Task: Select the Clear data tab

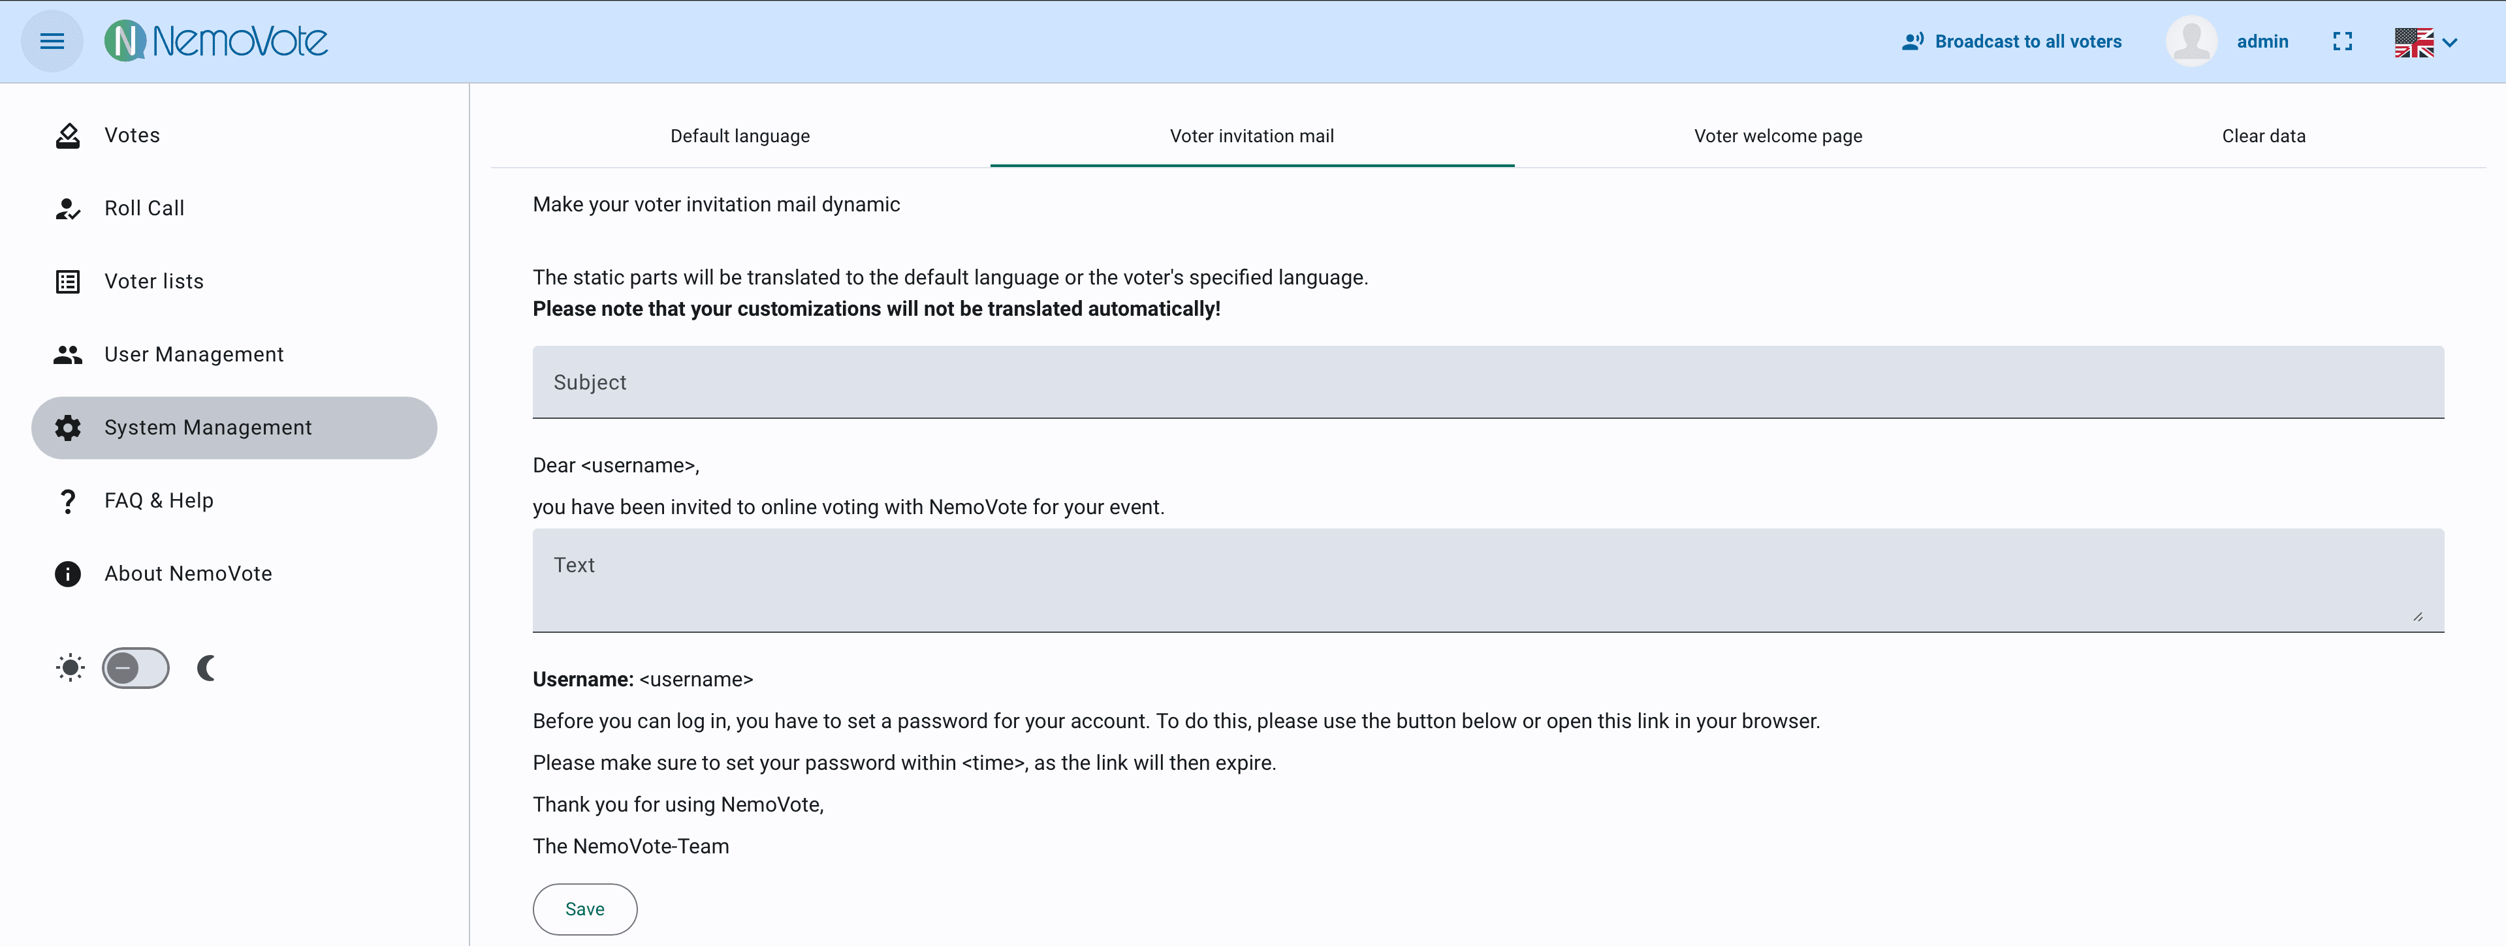Action: 2263,136
